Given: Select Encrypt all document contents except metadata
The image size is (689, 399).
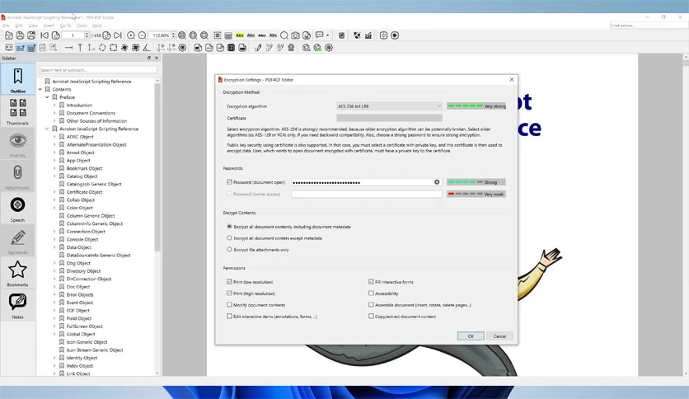Looking at the screenshot, I should coord(229,238).
